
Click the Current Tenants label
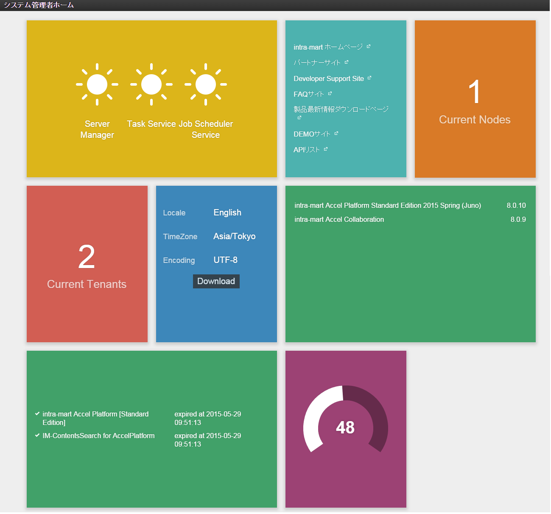[x=87, y=284]
